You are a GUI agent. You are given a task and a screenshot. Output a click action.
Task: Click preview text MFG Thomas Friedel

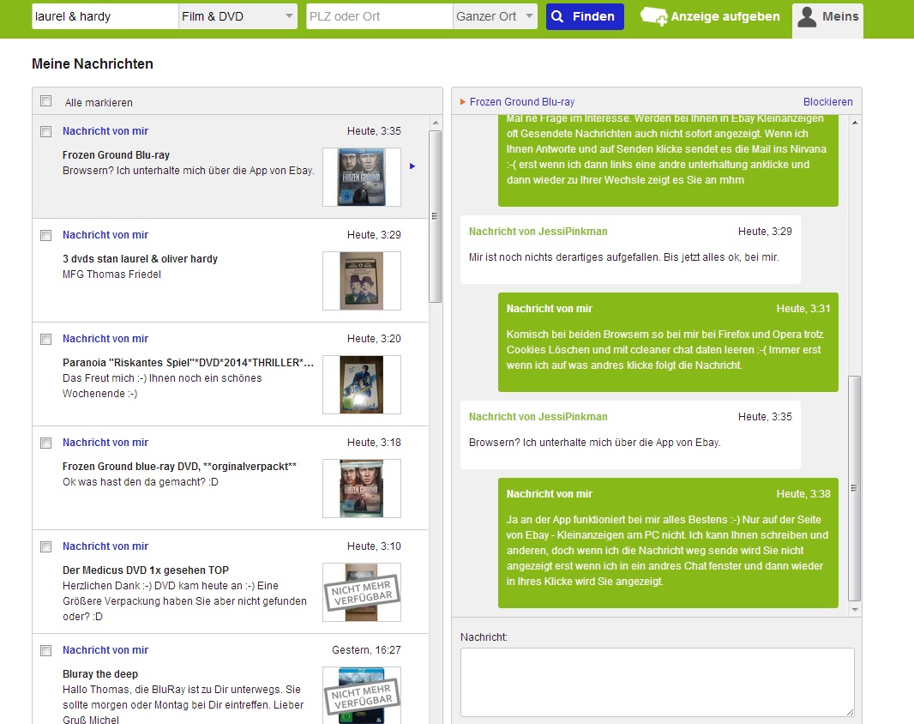click(x=112, y=275)
